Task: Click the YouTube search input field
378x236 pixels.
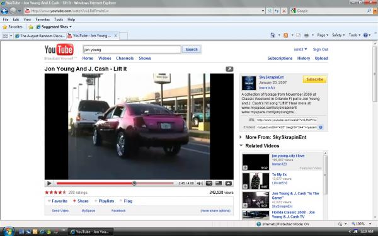Action: (x=132, y=50)
